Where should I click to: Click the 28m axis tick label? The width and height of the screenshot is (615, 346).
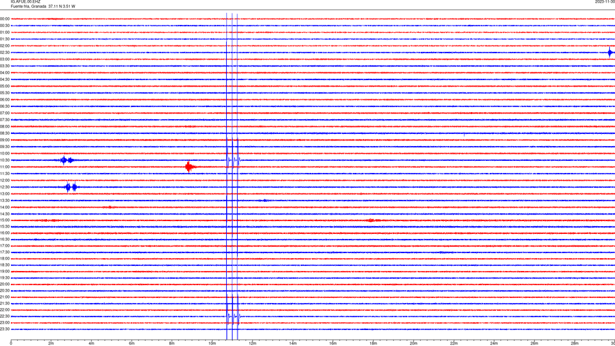tap(575, 343)
